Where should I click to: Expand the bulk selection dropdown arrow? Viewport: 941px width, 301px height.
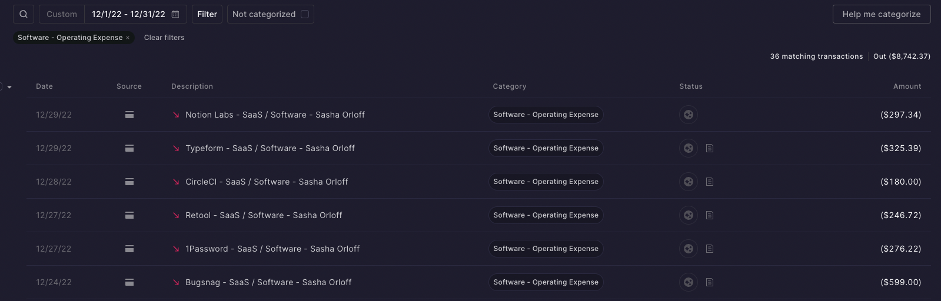point(9,87)
